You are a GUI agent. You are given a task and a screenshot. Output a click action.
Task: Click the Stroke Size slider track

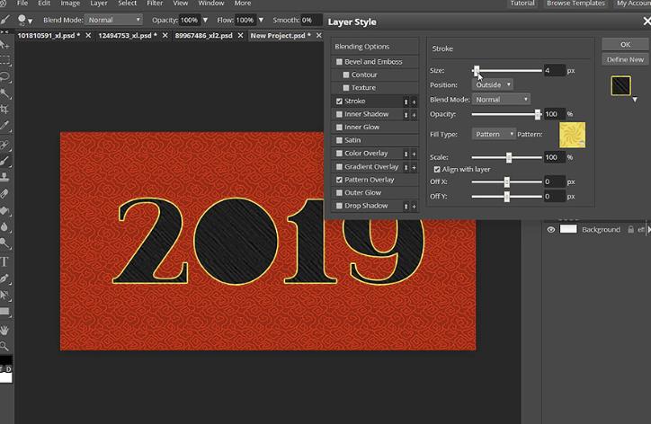507,71
